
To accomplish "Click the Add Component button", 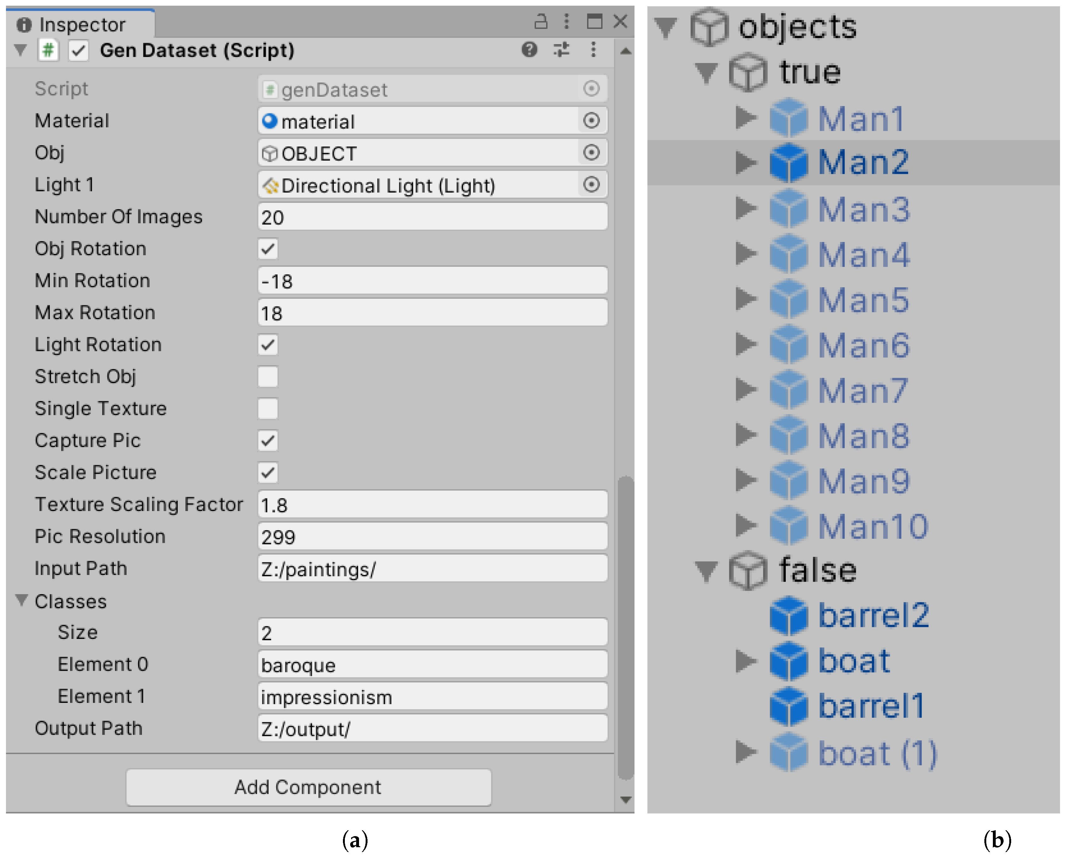I will click(308, 787).
